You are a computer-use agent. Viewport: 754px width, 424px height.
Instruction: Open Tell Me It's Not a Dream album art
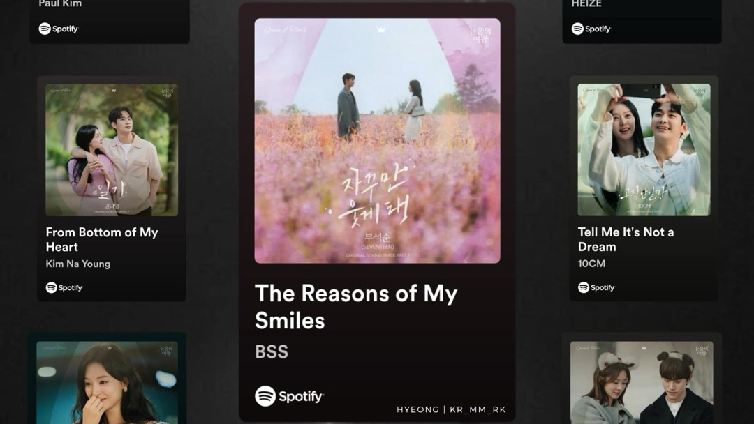coord(644,150)
